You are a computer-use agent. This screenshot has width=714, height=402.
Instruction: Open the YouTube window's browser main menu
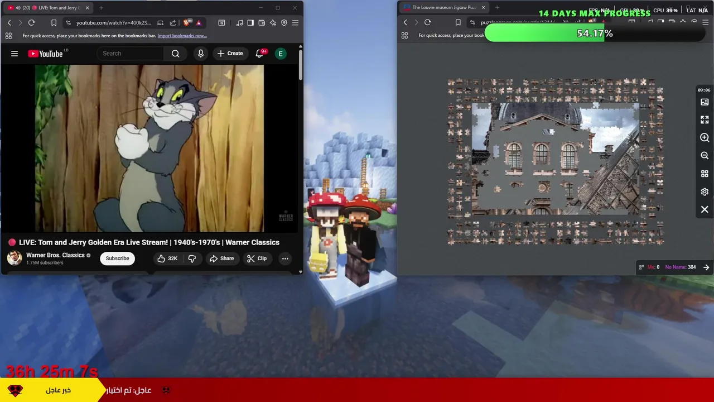(x=295, y=23)
